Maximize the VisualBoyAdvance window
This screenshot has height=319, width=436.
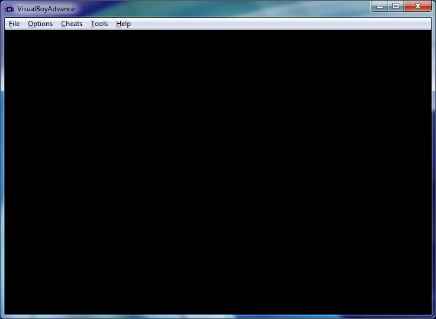pos(396,7)
